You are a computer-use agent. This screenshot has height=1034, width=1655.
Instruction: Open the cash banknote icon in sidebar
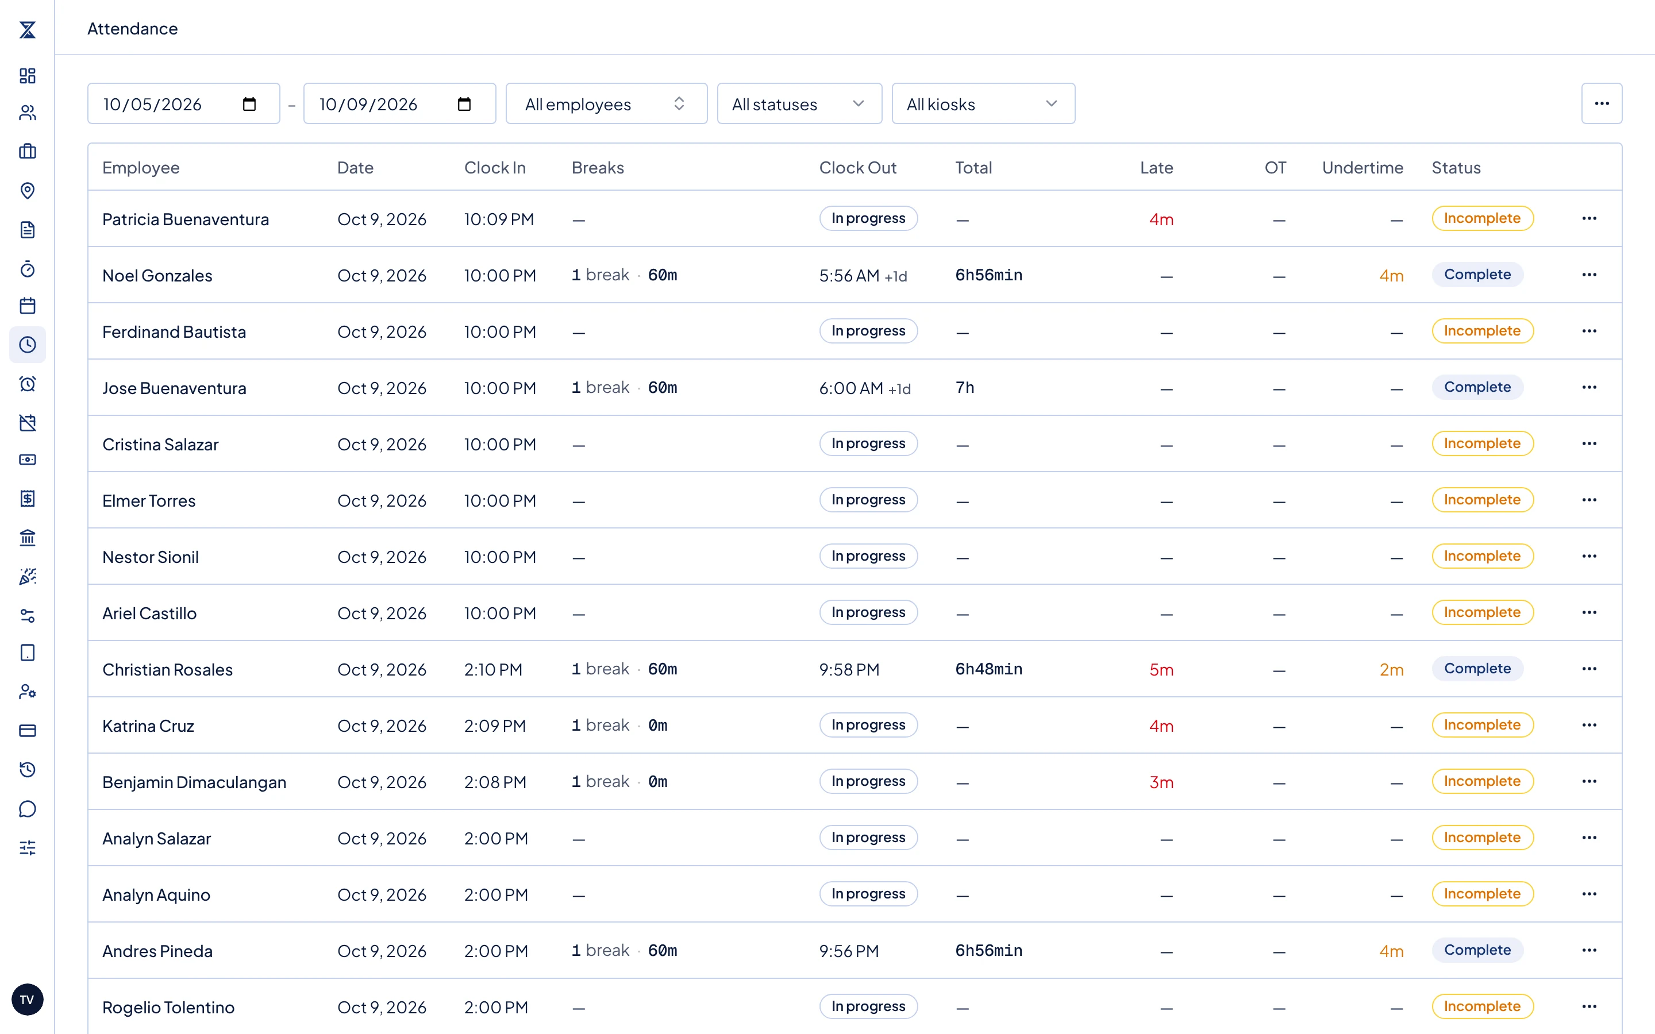[28, 460]
